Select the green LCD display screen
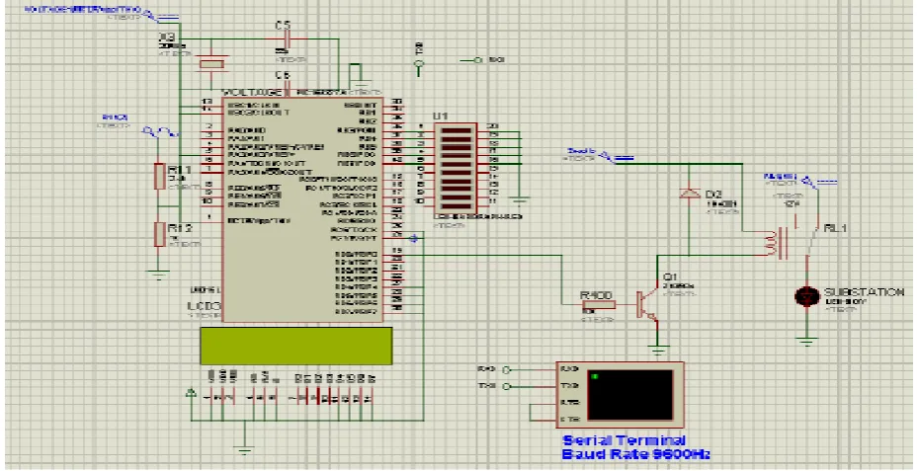 pos(296,346)
